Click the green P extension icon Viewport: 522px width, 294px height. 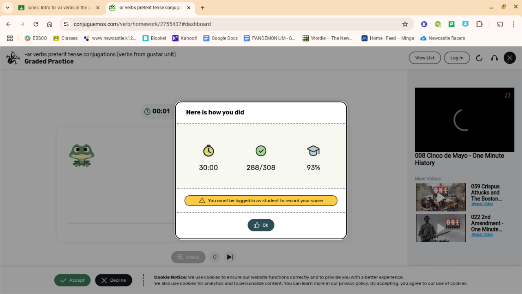point(451,24)
